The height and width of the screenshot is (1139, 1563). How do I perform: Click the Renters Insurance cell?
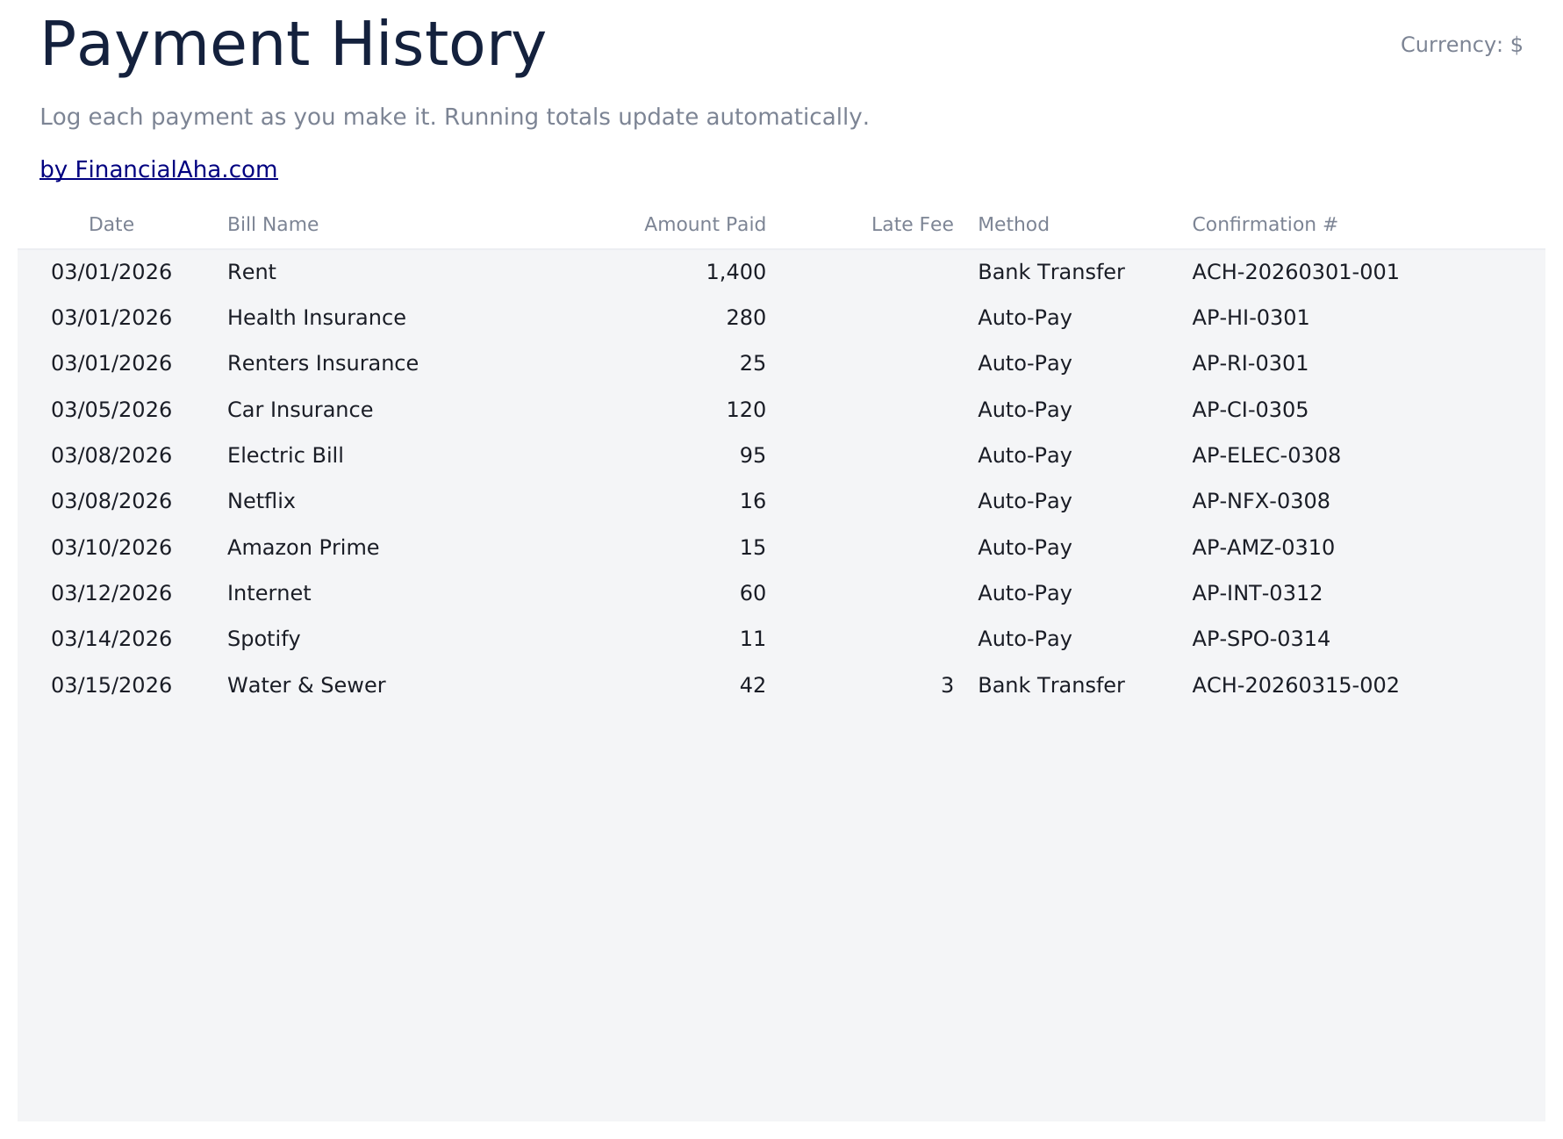323,363
